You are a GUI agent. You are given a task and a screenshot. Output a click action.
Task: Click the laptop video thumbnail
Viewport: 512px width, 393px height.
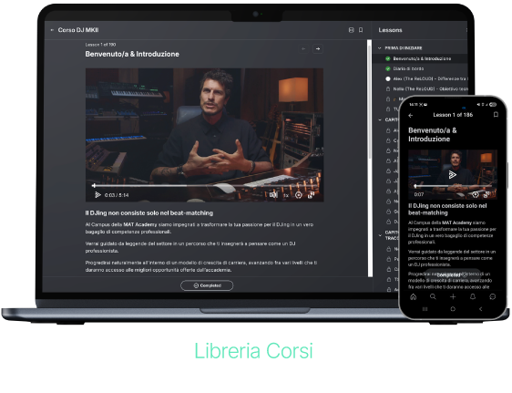click(x=204, y=135)
